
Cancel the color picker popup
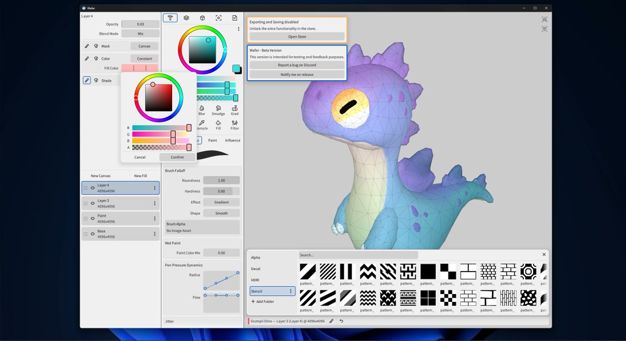point(140,157)
